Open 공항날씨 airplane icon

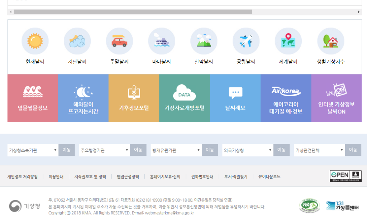pos(246,41)
